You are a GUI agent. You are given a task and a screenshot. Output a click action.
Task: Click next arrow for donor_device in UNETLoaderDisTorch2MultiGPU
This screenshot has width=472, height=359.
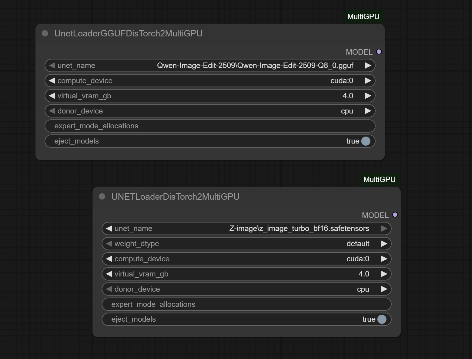tap(384, 289)
